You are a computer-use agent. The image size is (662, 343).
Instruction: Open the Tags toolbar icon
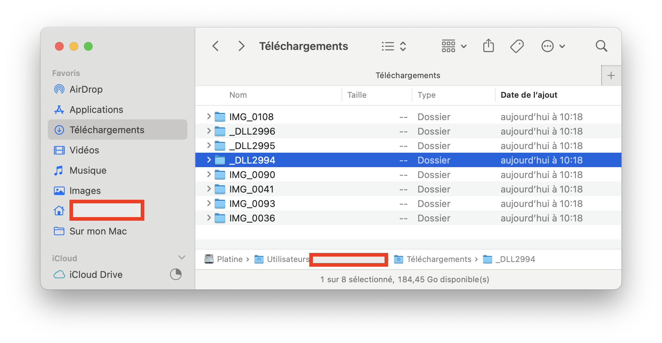(x=517, y=46)
